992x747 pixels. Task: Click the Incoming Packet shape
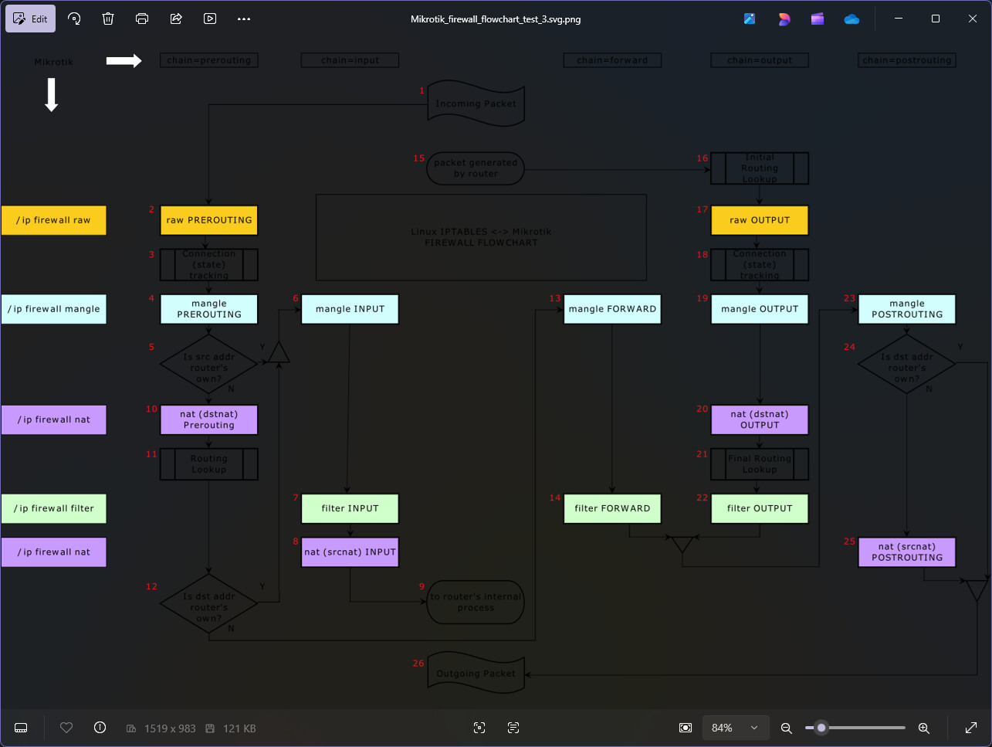[x=476, y=104]
